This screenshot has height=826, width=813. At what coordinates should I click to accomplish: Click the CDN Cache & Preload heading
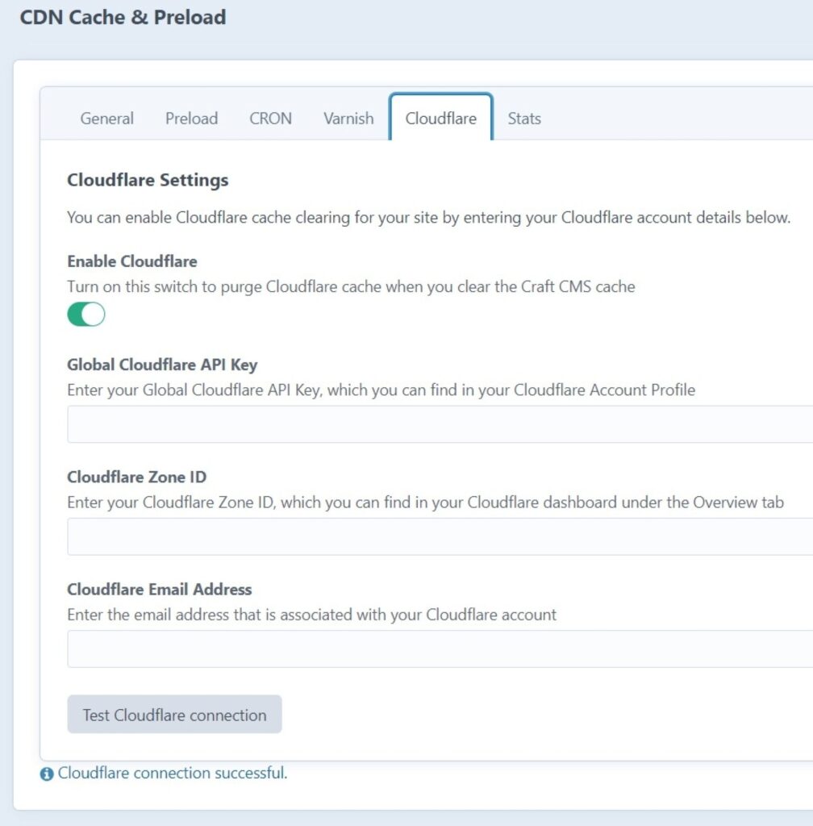[124, 17]
